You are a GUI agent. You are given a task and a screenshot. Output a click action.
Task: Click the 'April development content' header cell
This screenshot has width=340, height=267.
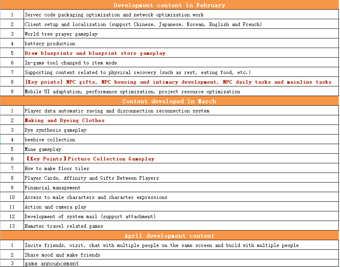pyautogui.click(x=169, y=236)
